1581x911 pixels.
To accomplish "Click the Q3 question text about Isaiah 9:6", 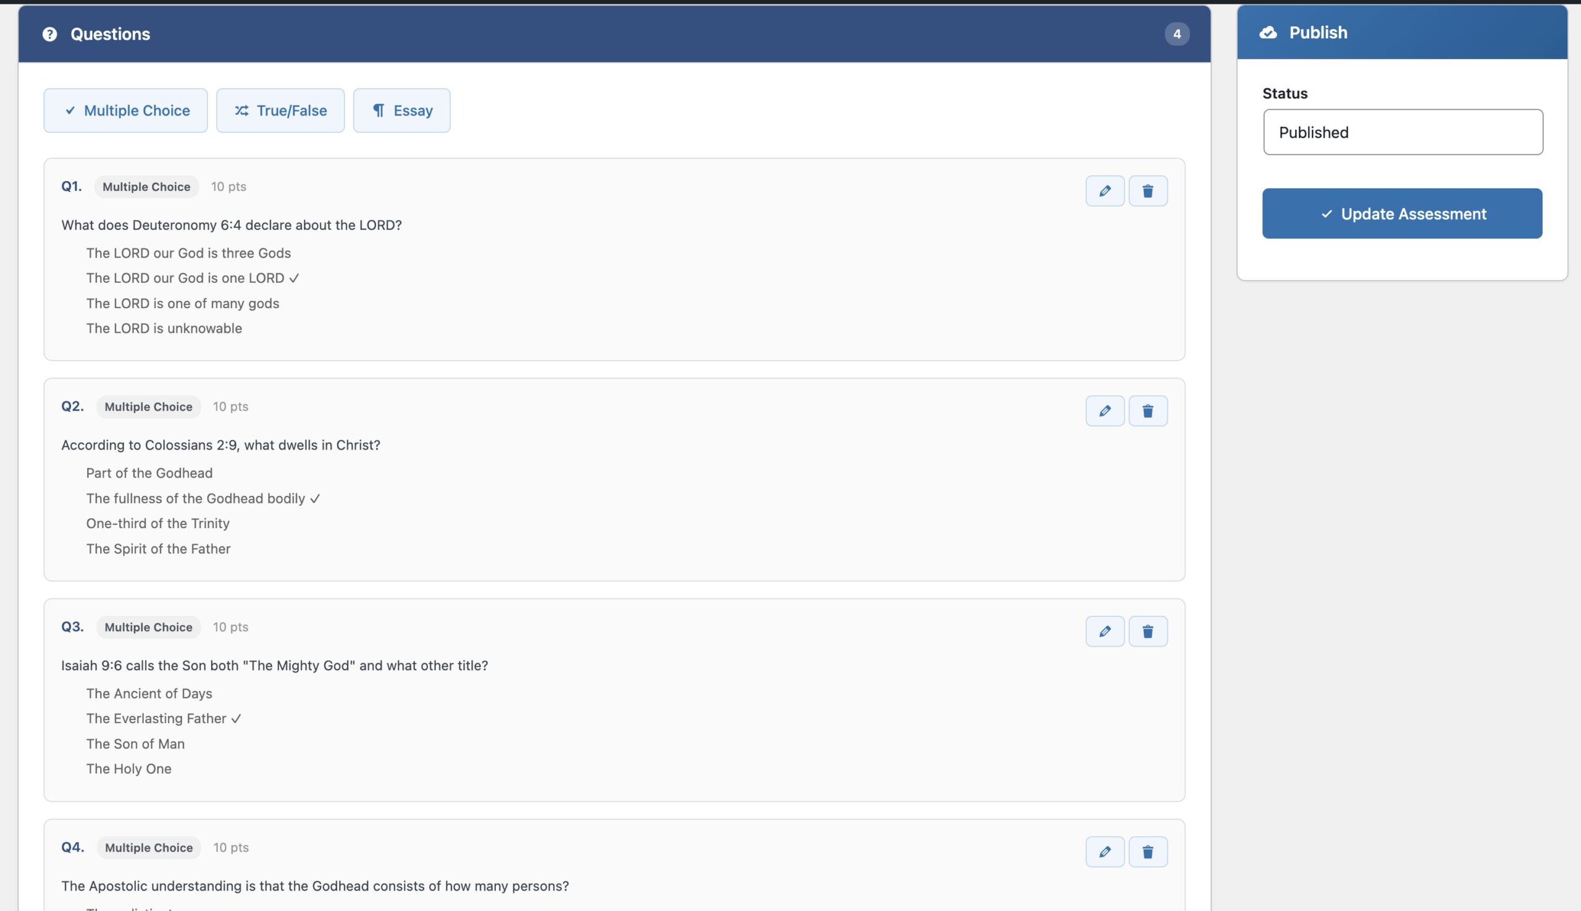I will point(275,665).
